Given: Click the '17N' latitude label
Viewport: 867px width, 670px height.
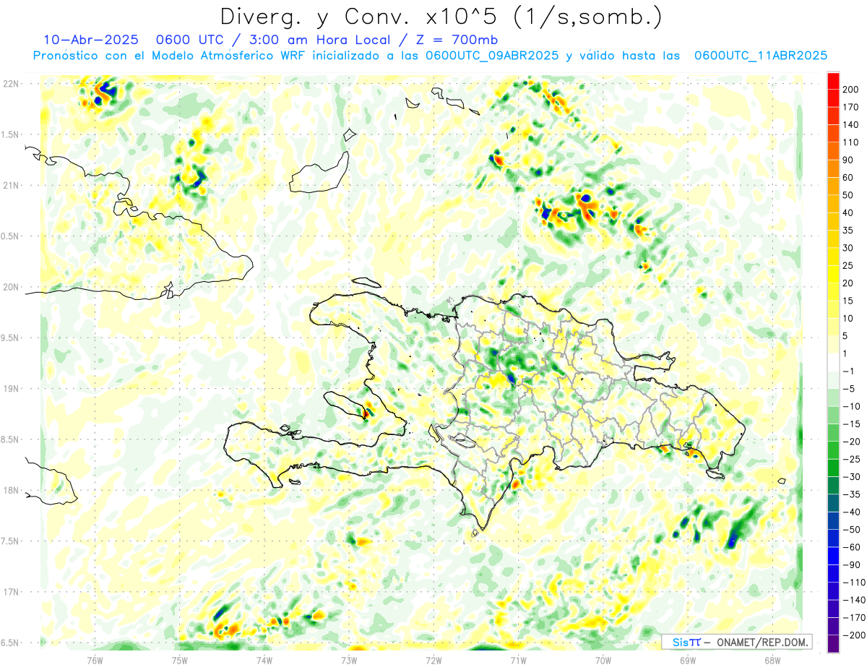Looking at the screenshot, I should click(10, 592).
